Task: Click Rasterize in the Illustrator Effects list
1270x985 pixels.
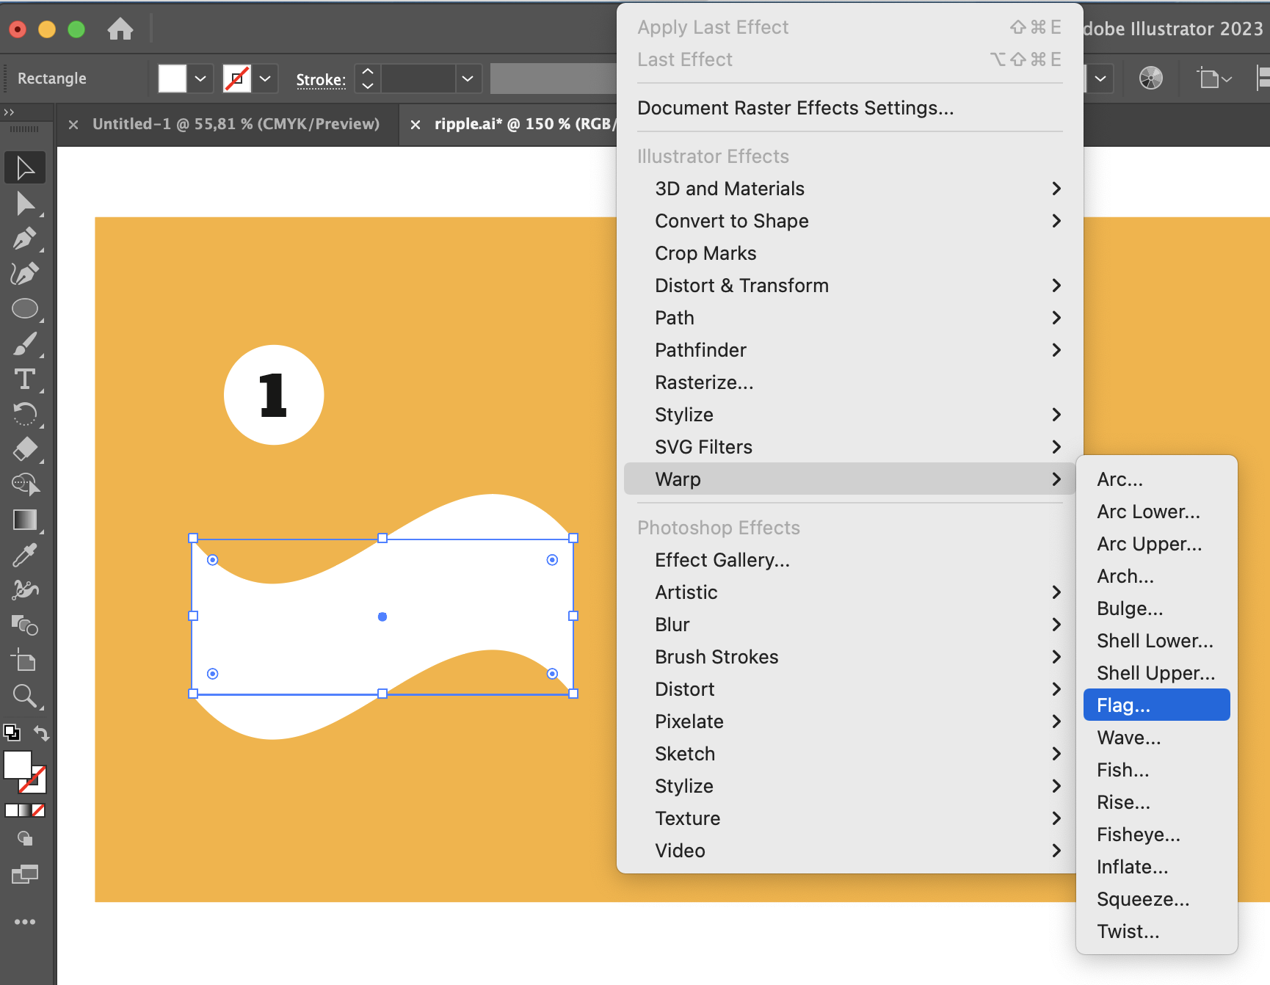Action: pos(703,382)
